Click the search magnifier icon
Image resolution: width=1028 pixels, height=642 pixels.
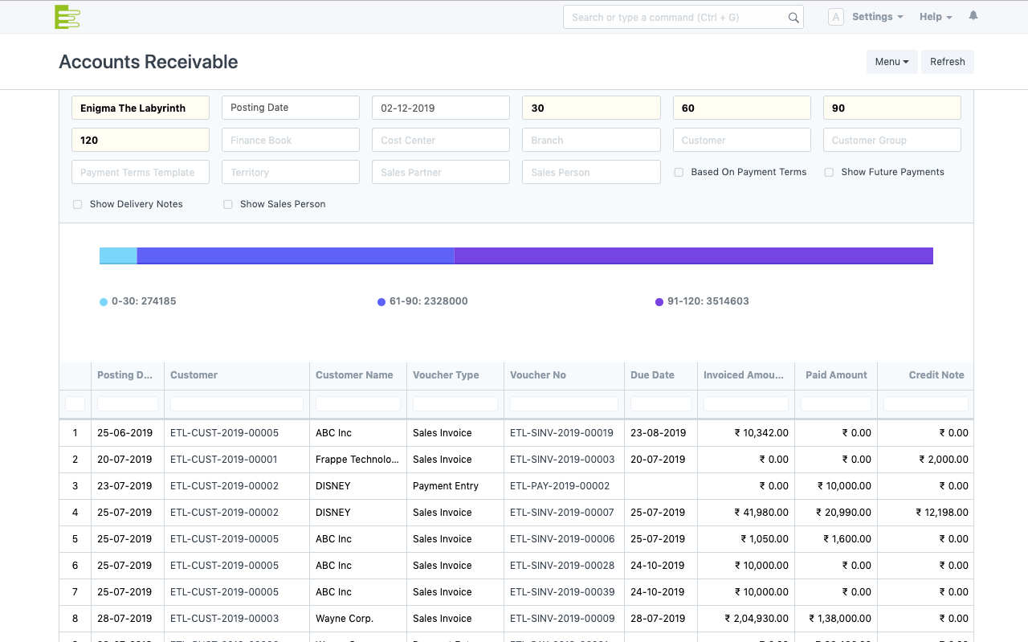pyautogui.click(x=793, y=18)
